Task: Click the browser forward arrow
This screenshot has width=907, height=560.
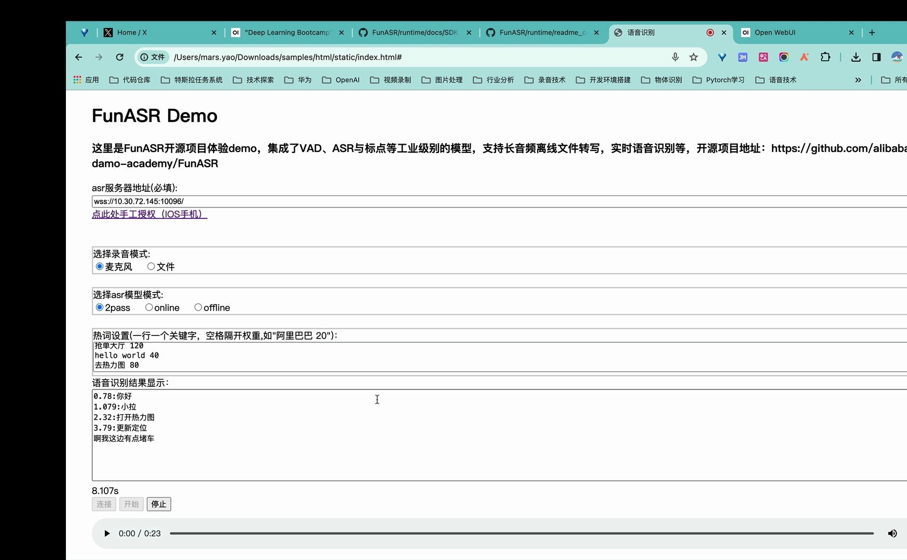Action: click(99, 57)
